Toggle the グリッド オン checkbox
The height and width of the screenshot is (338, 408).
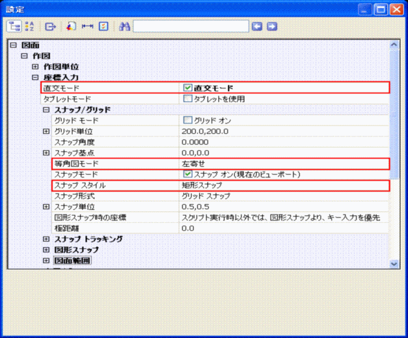click(x=187, y=120)
